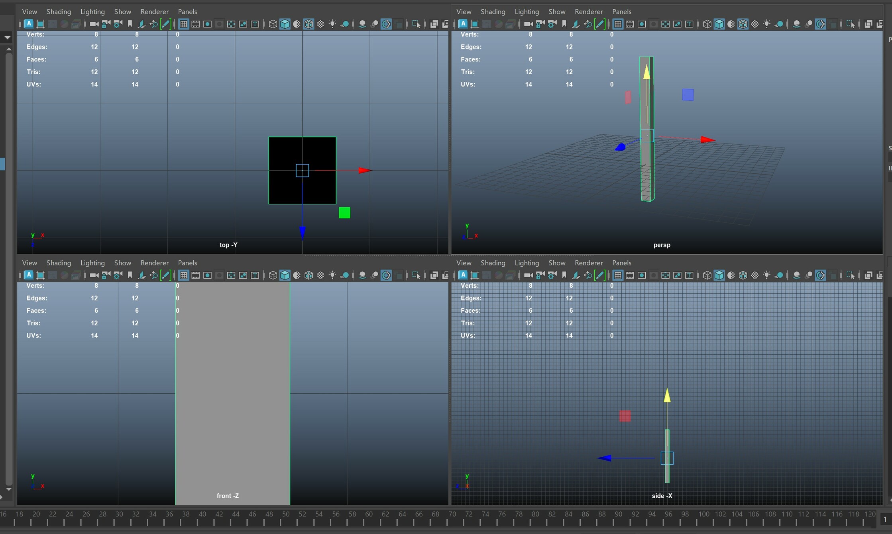892x534 pixels.
Task: Click Isolate Select icon in side panel
Action: click(851, 275)
